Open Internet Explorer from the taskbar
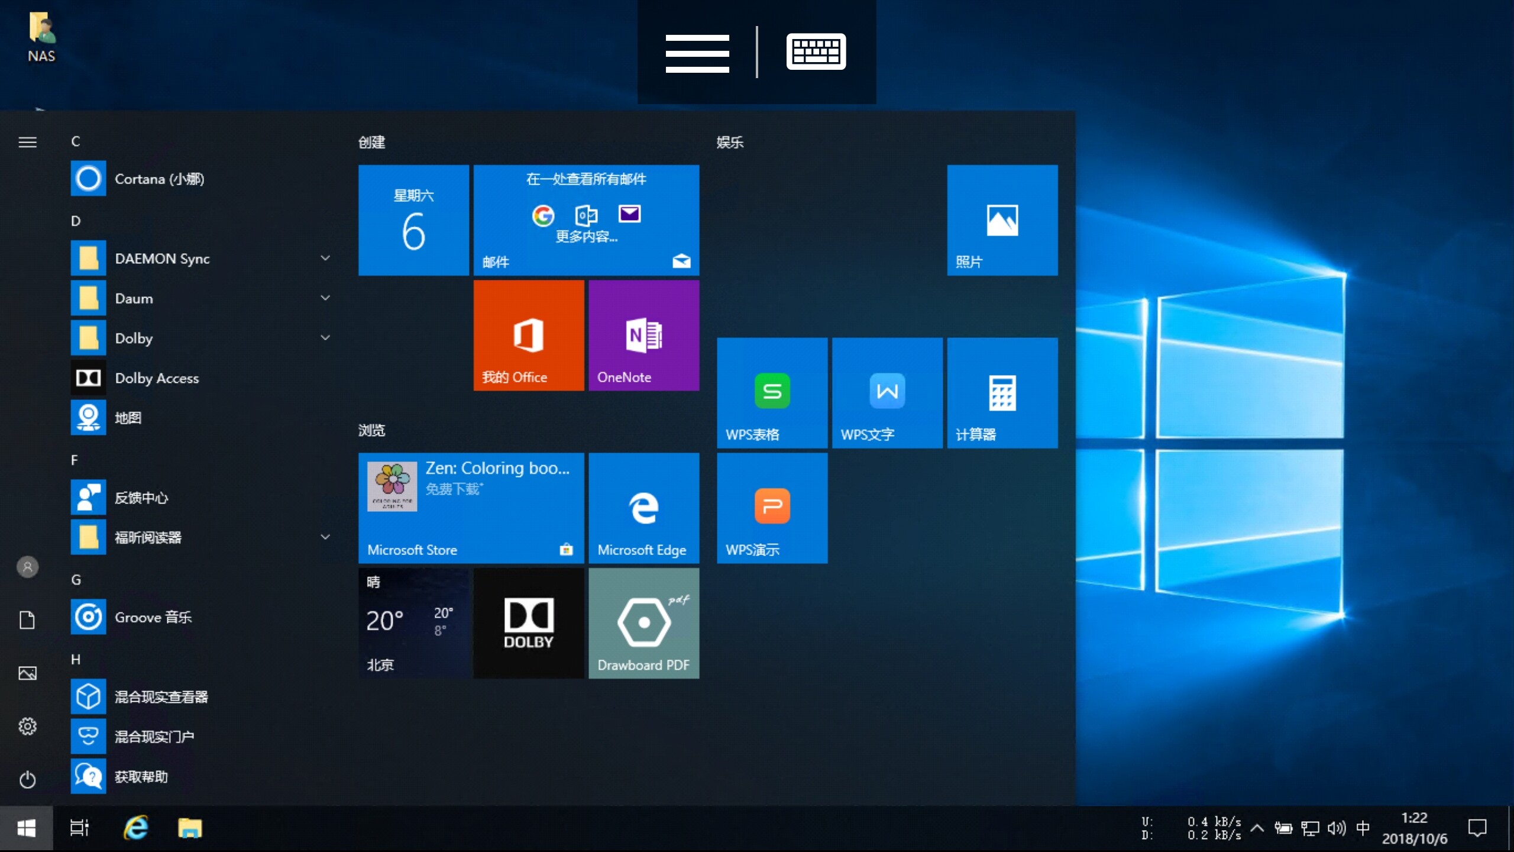 click(x=135, y=828)
